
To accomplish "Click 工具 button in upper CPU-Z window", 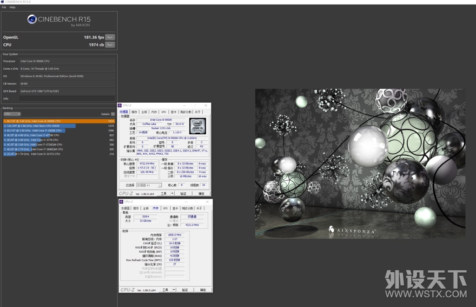I will 164,194.
